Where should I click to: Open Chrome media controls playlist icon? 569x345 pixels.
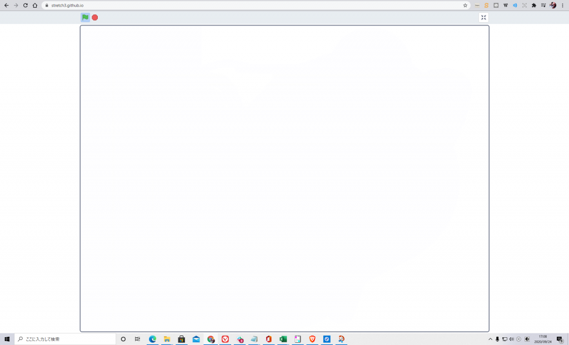543,5
